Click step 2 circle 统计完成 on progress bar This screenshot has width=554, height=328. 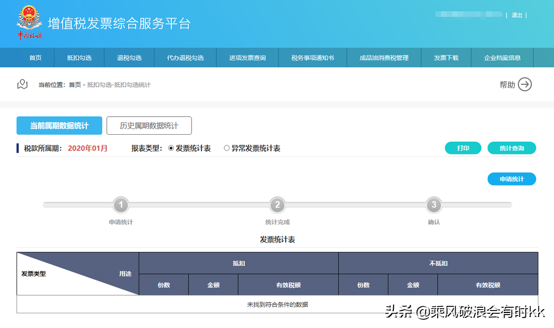tap(278, 205)
